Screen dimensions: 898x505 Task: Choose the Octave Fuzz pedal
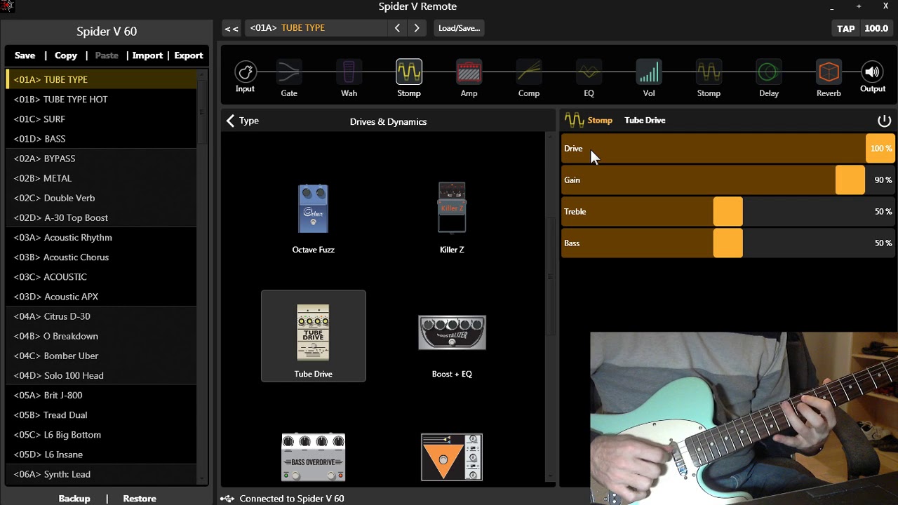313,219
